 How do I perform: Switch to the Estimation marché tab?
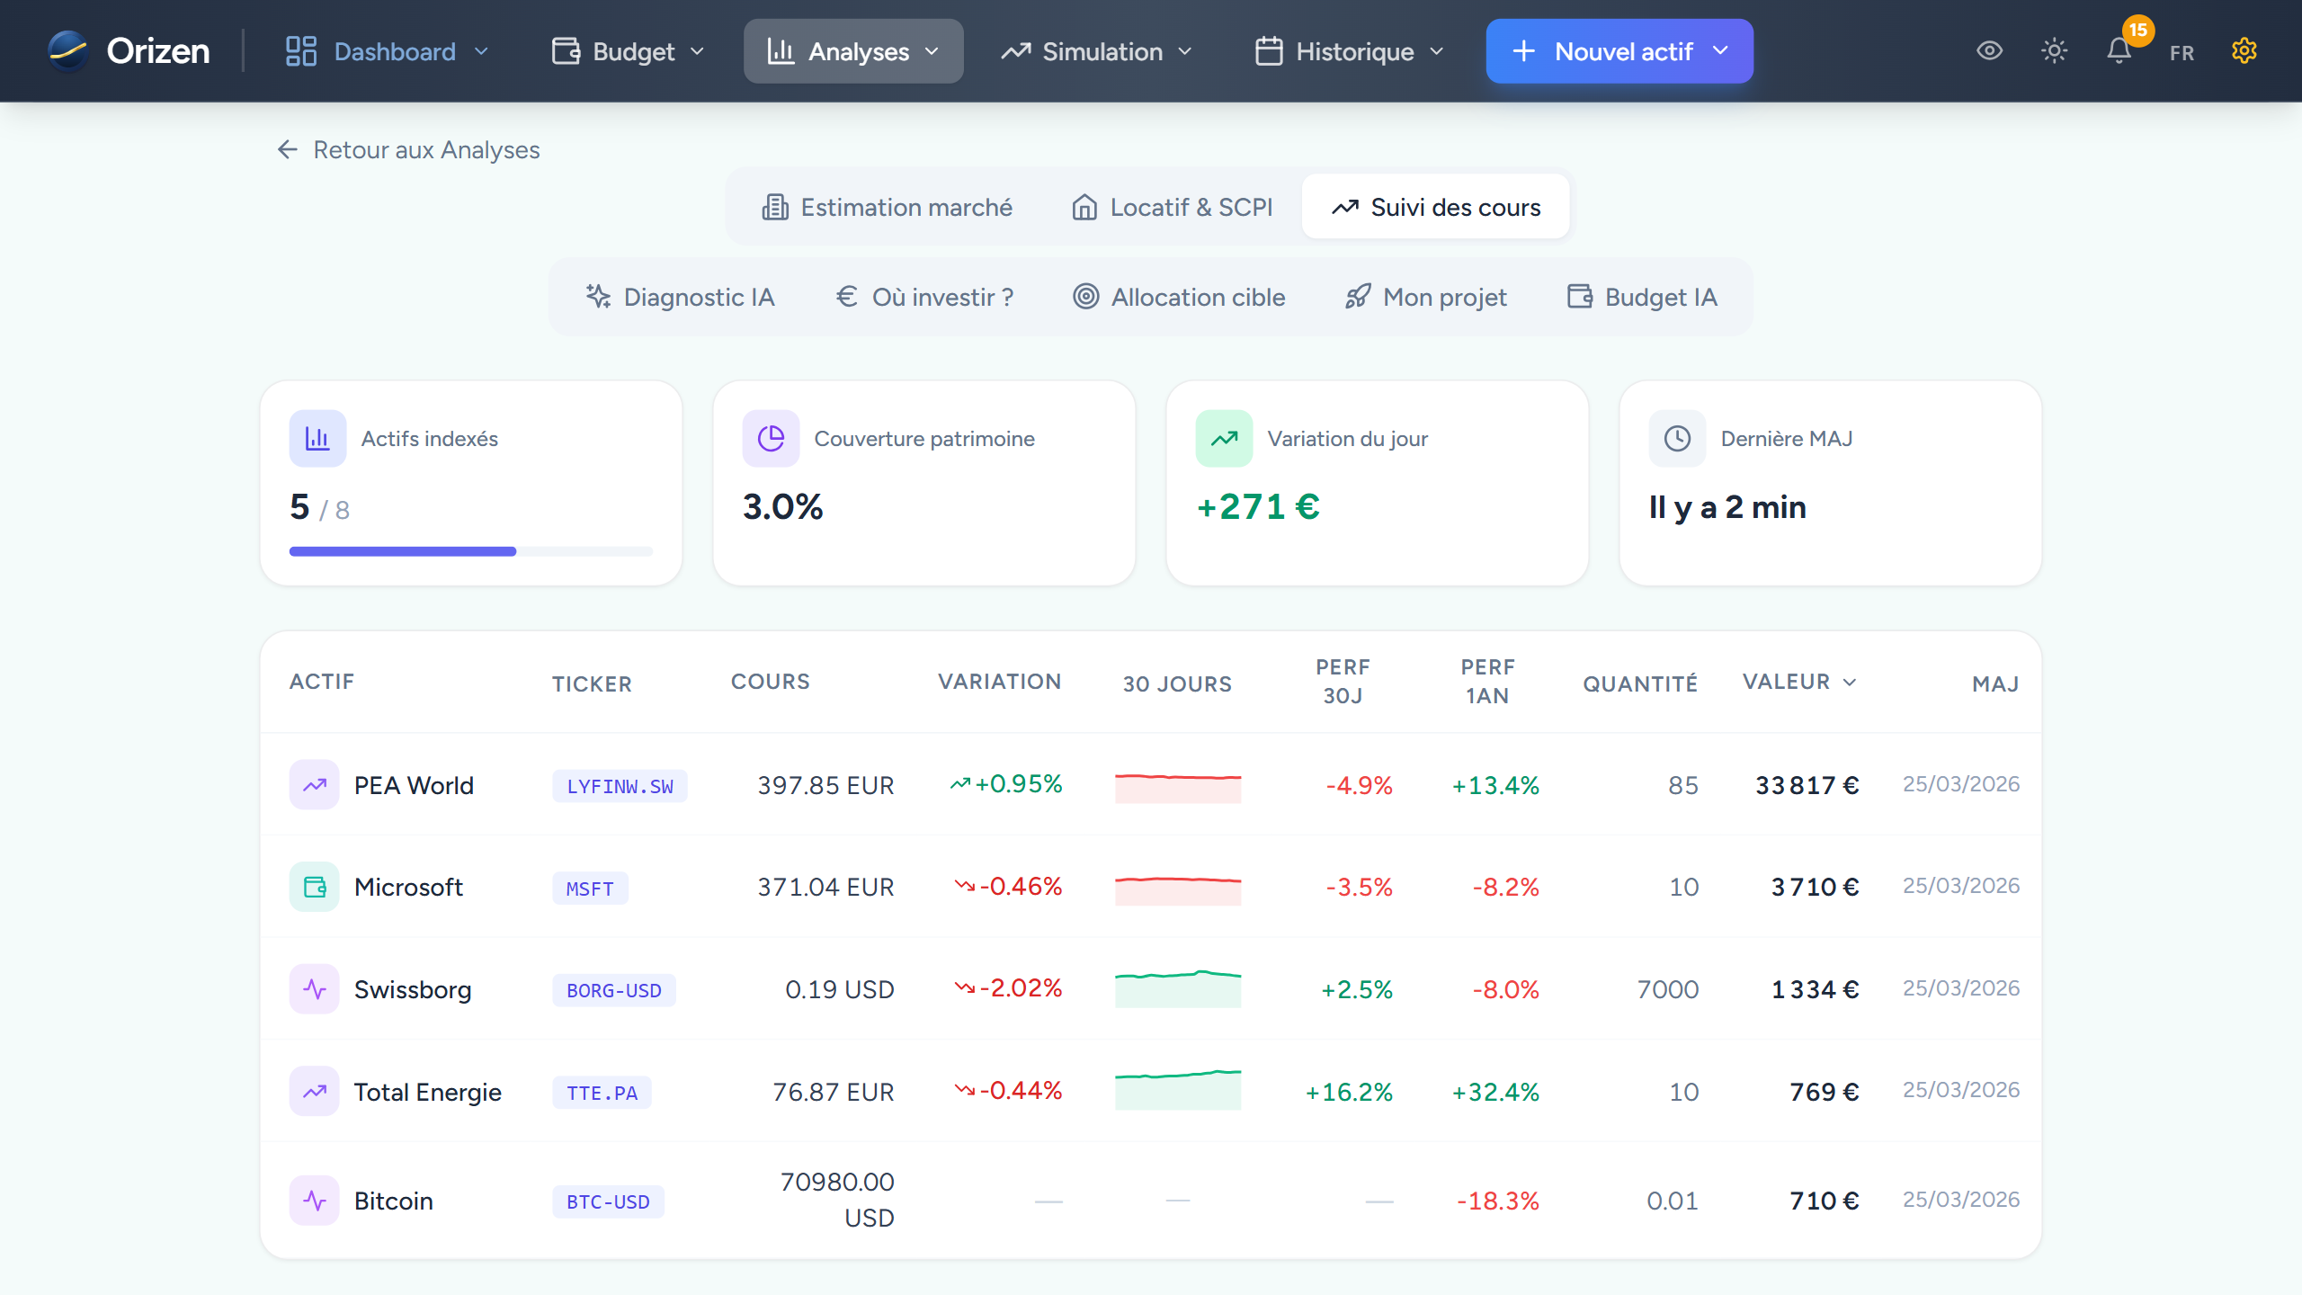point(886,207)
